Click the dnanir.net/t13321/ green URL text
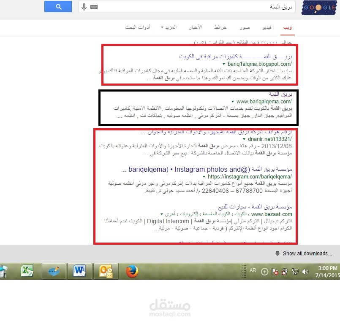The height and width of the screenshot is (324, 340). click(x=270, y=139)
